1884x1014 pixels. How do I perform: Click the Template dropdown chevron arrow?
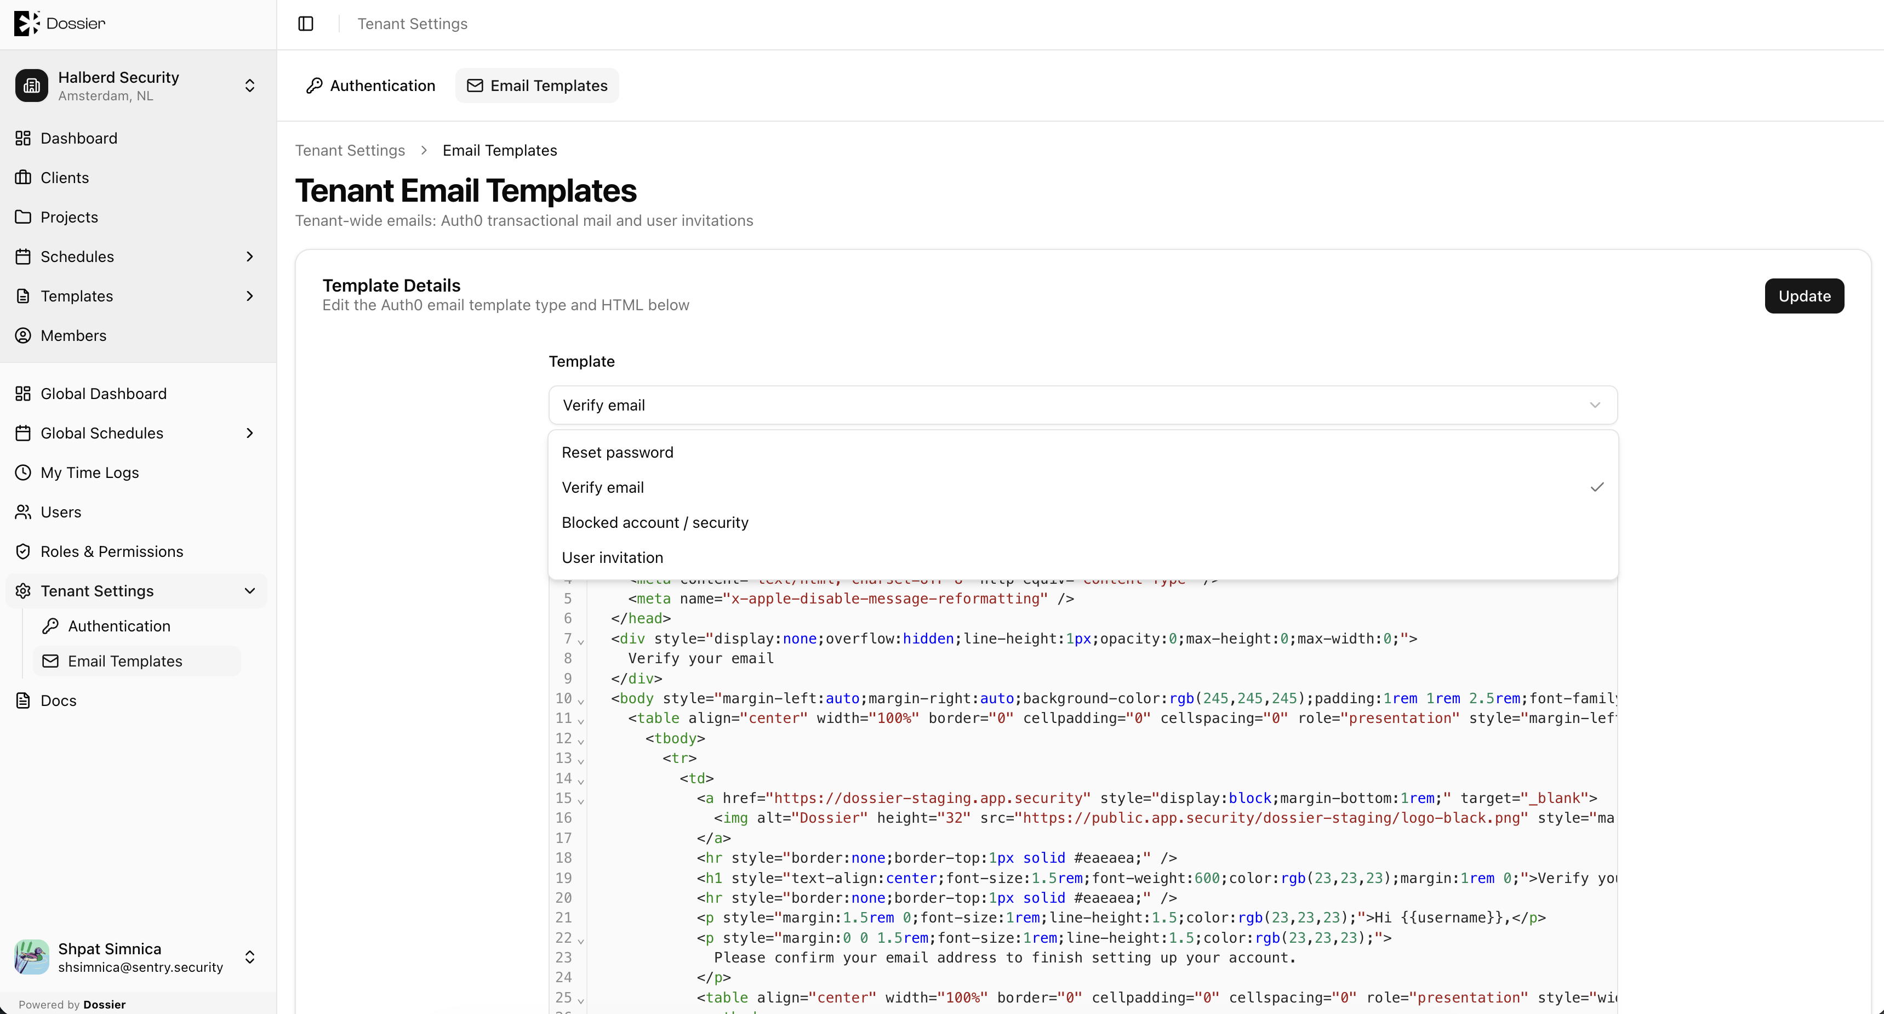click(x=1595, y=405)
